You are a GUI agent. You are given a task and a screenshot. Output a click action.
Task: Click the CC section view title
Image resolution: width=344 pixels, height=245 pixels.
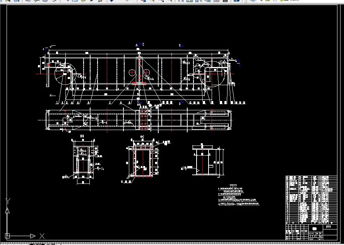[x=142, y=137]
